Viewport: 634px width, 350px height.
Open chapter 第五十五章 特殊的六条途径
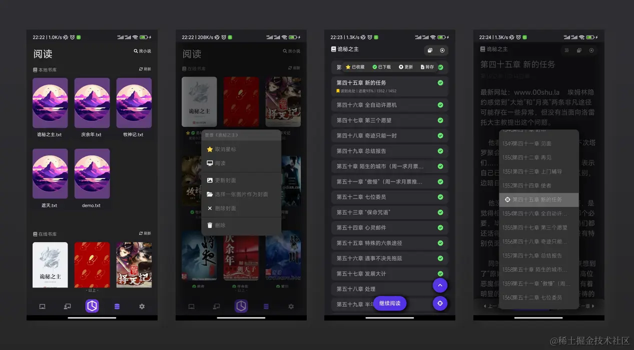click(390, 243)
